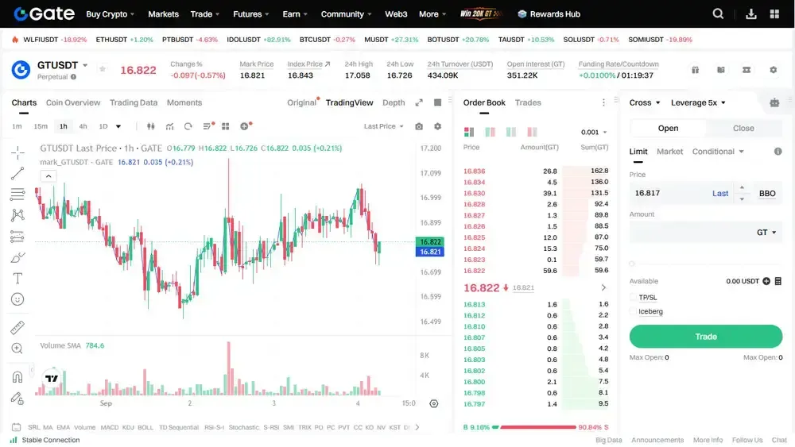The width and height of the screenshot is (795, 447).
Task: Select the 1h timeframe
Action: [x=64, y=126]
